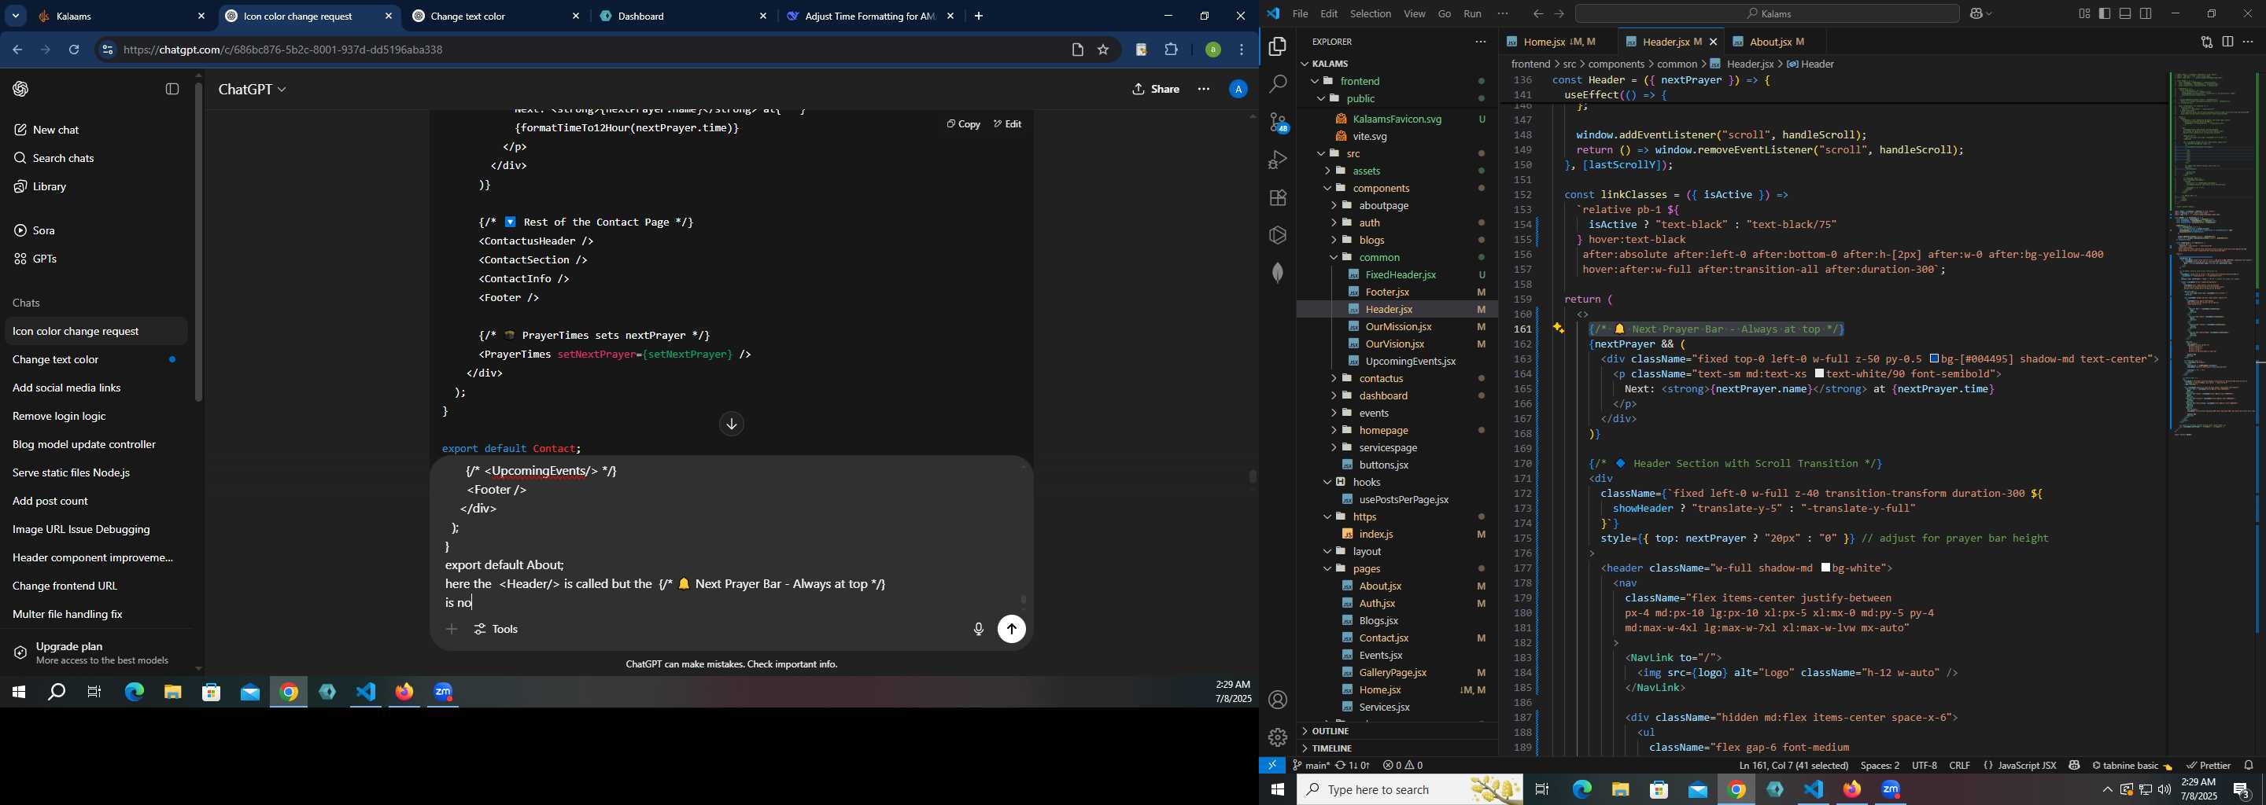Start voice dictation microphone in ChatGPT
This screenshot has height=805, width=2266.
tap(977, 629)
